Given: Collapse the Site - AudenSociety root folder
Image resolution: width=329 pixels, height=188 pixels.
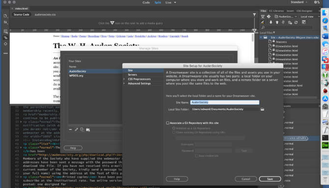Looking at the screenshot, I should pos(261,37).
